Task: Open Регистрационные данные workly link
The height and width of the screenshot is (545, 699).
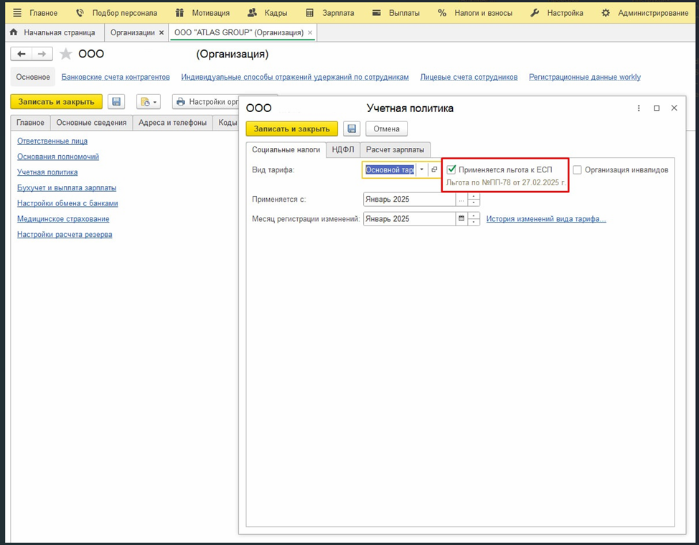Action: click(x=584, y=77)
